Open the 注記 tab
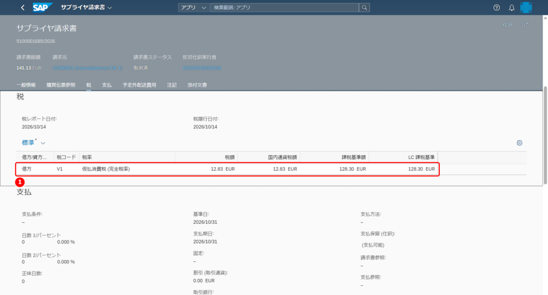Screen dimensions: 548x295 coord(172,85)
